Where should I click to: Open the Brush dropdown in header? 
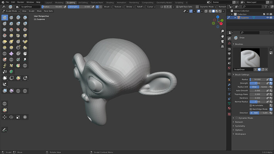tap(108, 7)
